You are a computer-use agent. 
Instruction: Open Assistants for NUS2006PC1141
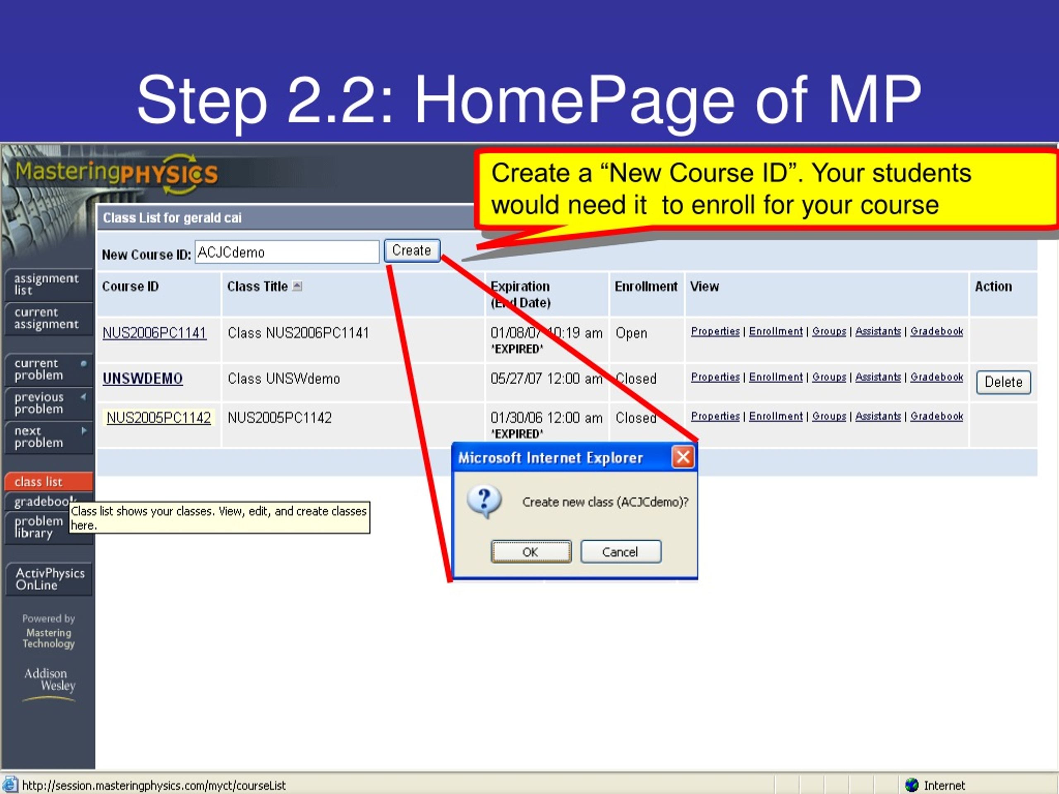878,331
